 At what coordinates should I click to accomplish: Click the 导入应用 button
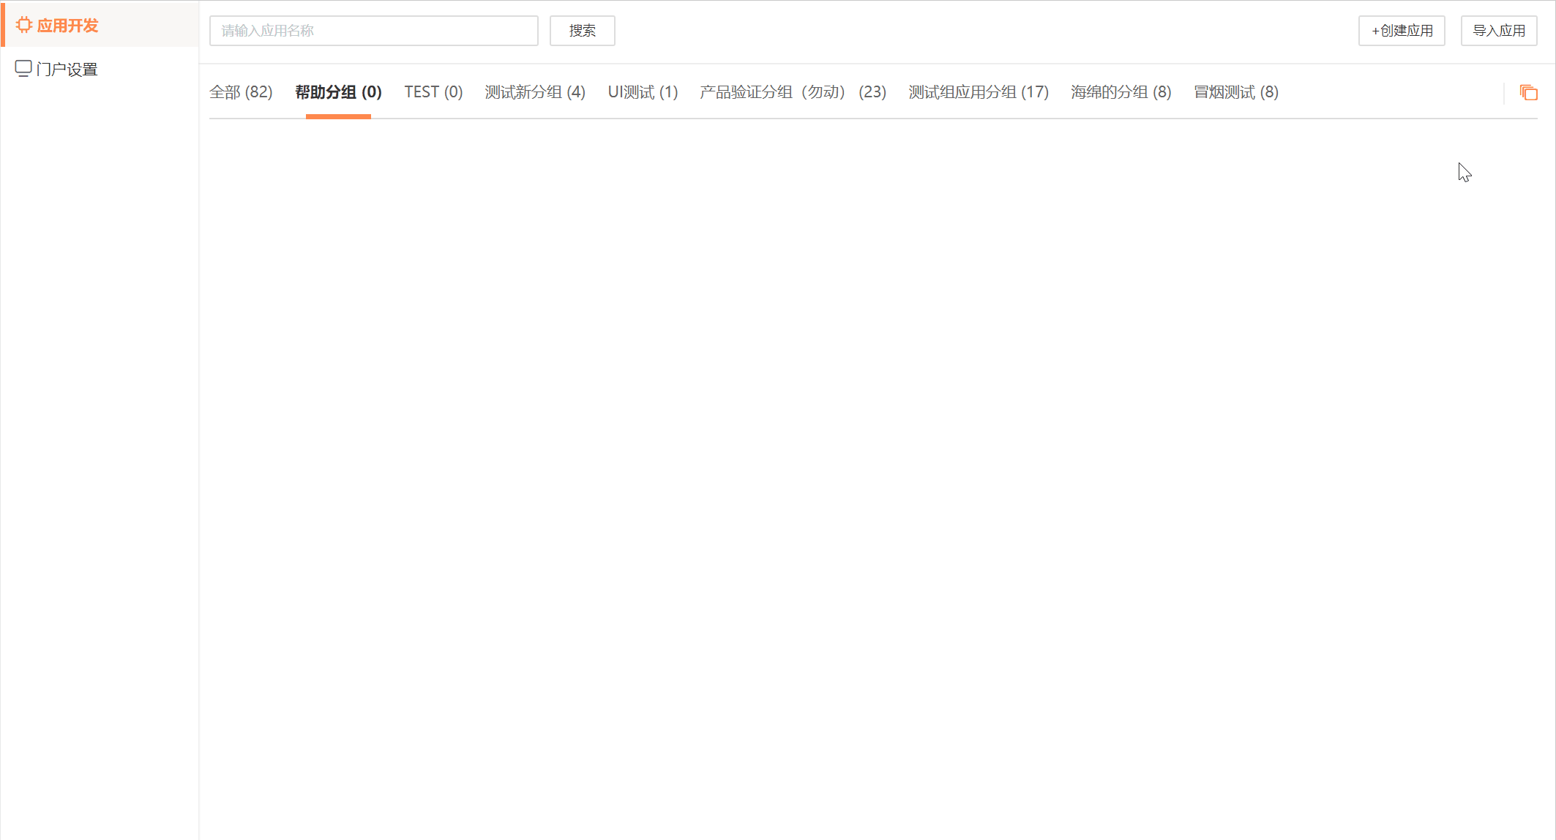1499,31
